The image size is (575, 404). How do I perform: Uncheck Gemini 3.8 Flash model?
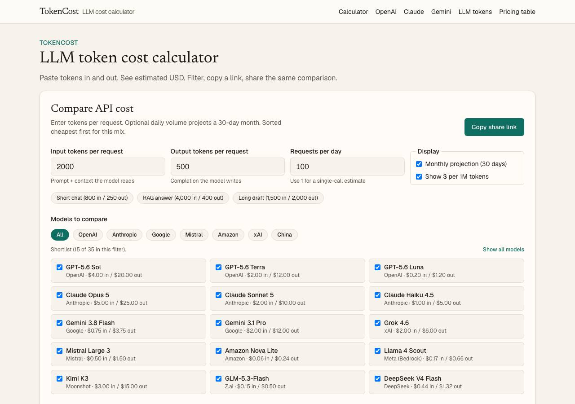point(59,323)
